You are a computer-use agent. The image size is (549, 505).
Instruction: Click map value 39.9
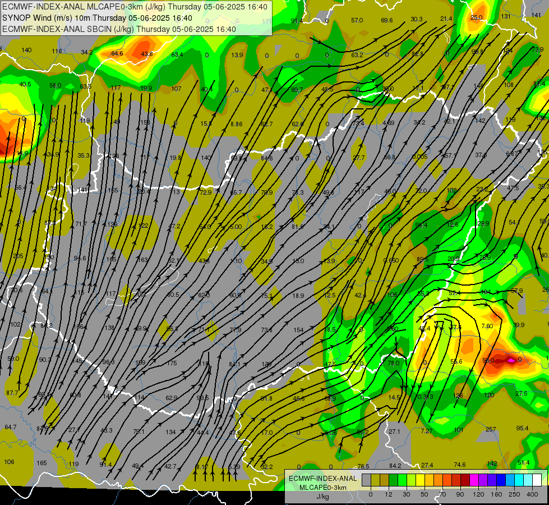[519, 325]
